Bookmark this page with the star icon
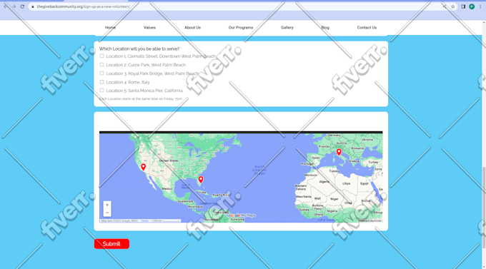Image resolution: width=486 pixels, height=269 pixels. coord(453,6)
